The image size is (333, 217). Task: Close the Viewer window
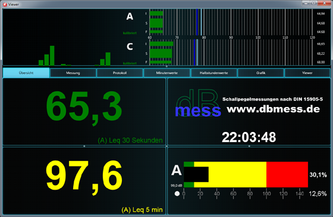pyautogui.click(x=324, y=3)
